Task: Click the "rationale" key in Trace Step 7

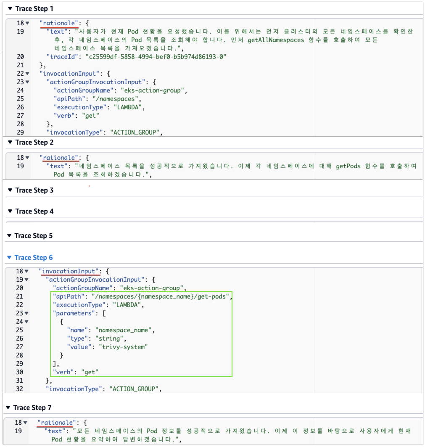Action: click(57, 423)
